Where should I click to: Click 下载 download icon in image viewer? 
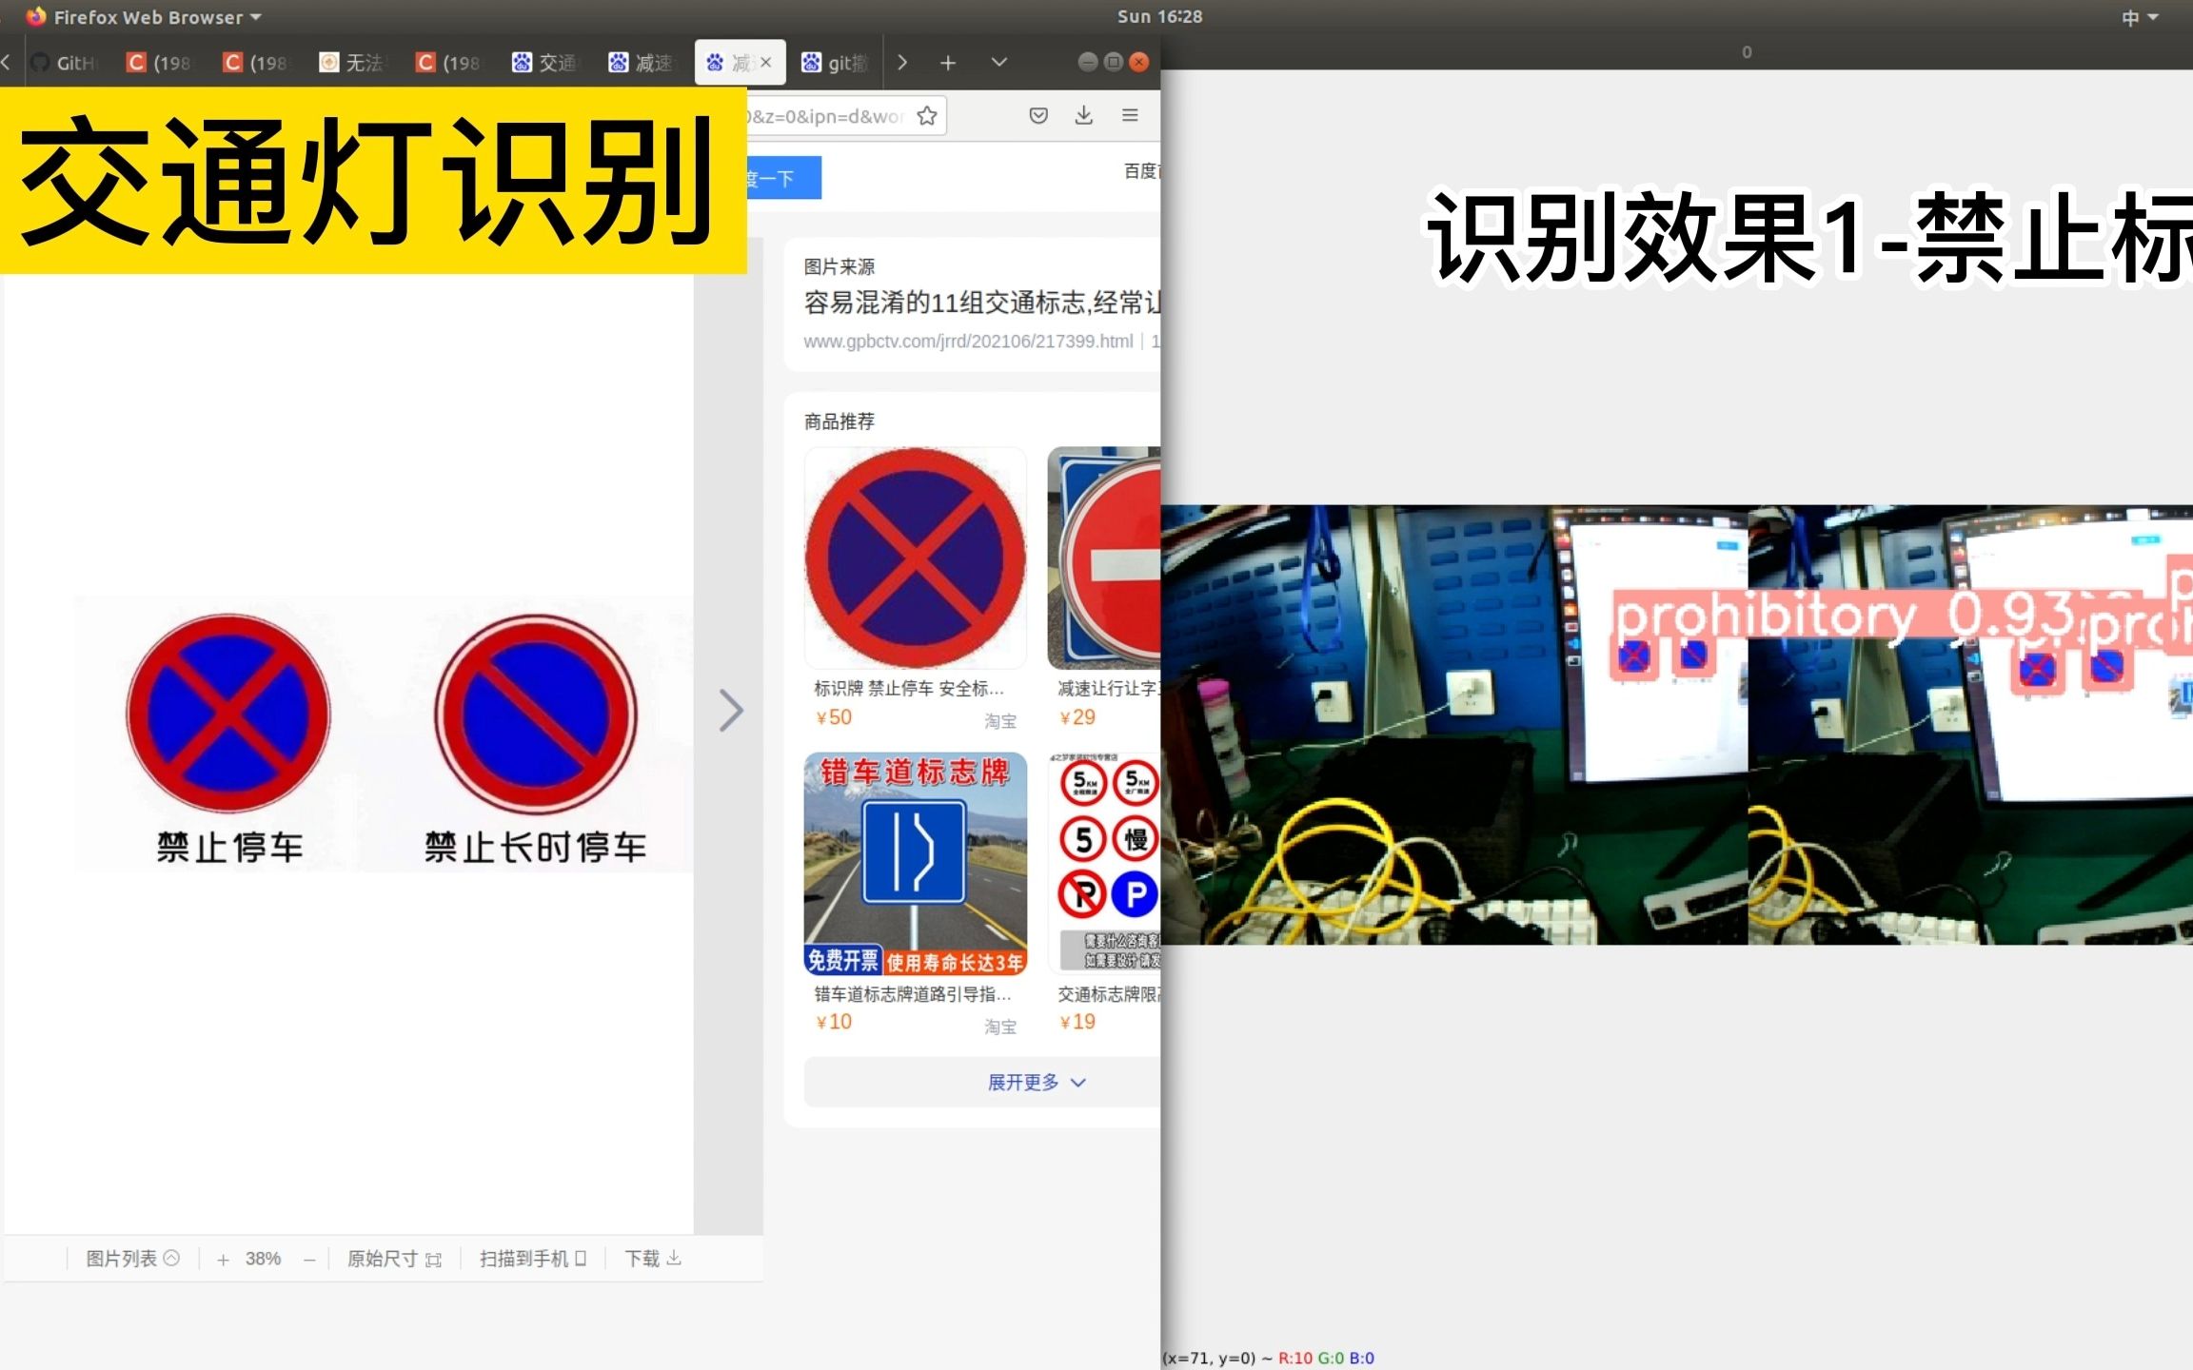[675, 1258]
